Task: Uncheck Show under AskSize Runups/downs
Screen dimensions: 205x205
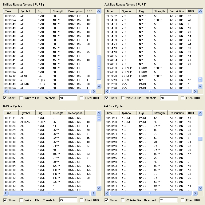Action: pyautogui.click(x=106, y=98)
